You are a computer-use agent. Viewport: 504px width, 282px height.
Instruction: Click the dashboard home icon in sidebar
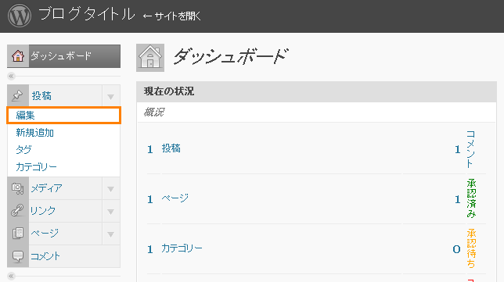pyautogui.click(x=18, y=55)
